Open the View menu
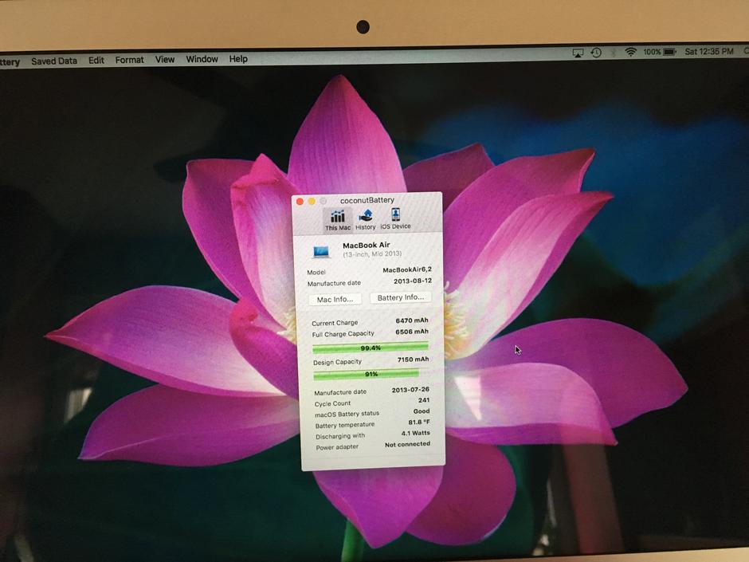Screen dimensions: 749x562 click(x=165, y=59)
